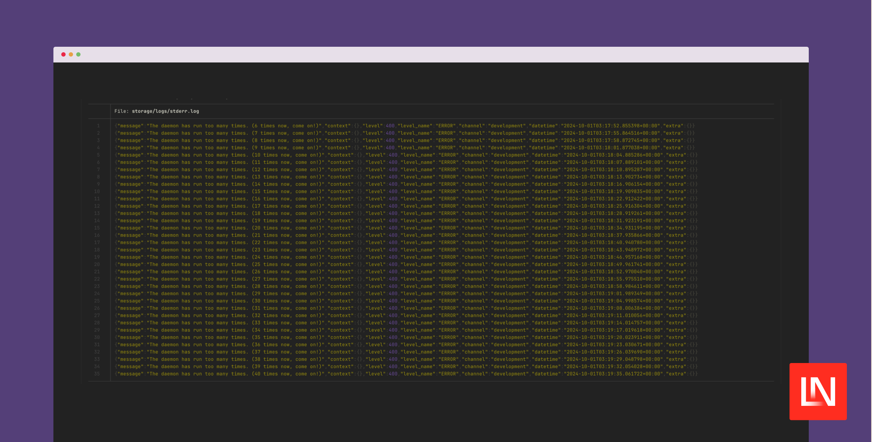Select log line saying "35 times now"

coord(406,337)
